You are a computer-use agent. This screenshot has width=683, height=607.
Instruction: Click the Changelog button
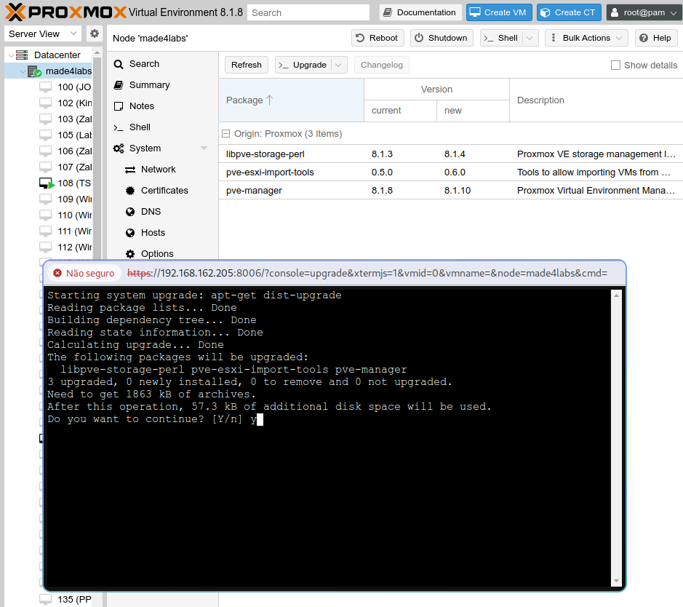coord(382,65)
